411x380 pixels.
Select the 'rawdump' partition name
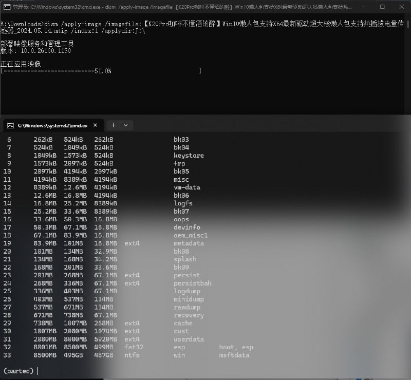187,307
